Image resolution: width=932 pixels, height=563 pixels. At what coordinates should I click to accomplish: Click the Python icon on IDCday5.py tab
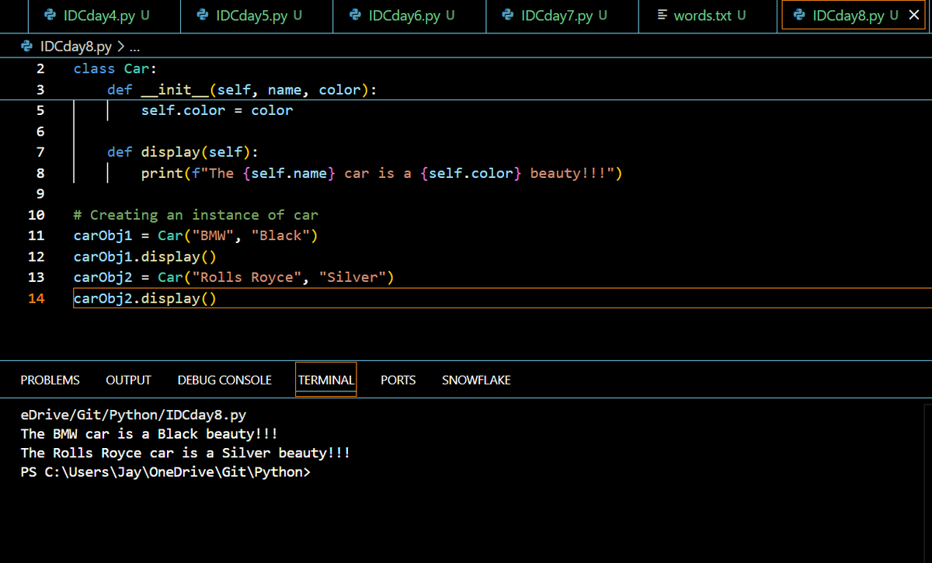click(x=203, y=16)
